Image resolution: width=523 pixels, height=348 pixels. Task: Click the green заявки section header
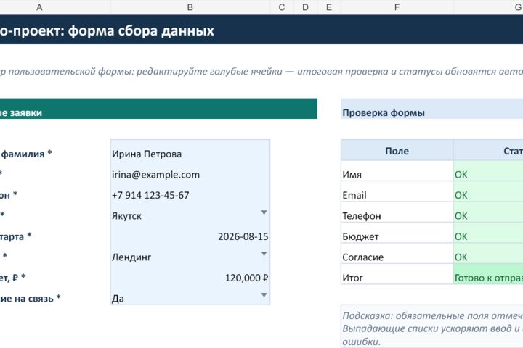click(x=158, y=109)
